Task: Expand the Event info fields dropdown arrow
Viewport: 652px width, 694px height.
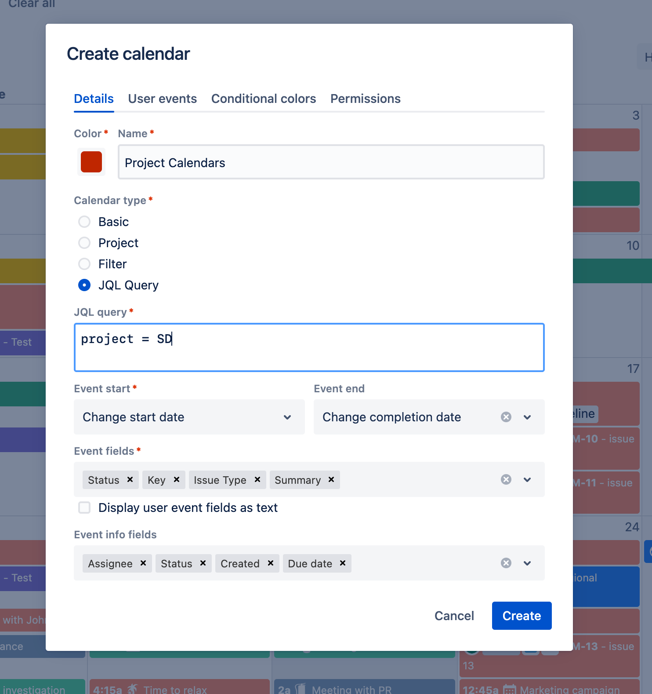Action: (x=527, y=563)
